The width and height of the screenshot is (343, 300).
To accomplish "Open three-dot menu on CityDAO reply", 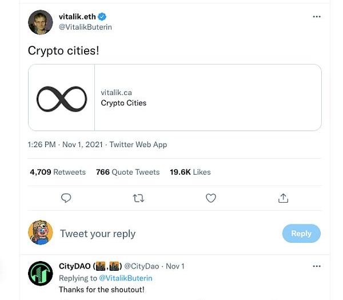I will [x=317, y=266].
